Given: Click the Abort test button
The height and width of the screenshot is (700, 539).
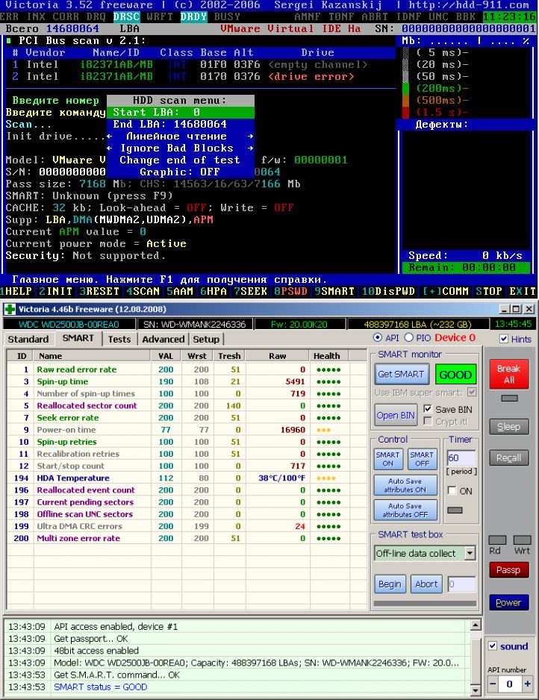Looking at the screenshot, I should 426,584.
